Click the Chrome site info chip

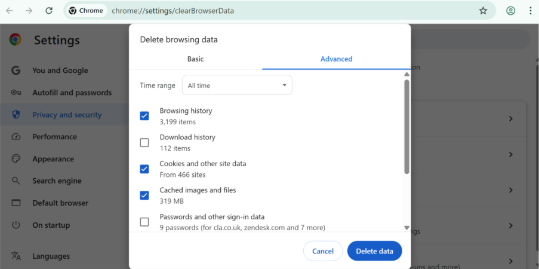[86, 11]
